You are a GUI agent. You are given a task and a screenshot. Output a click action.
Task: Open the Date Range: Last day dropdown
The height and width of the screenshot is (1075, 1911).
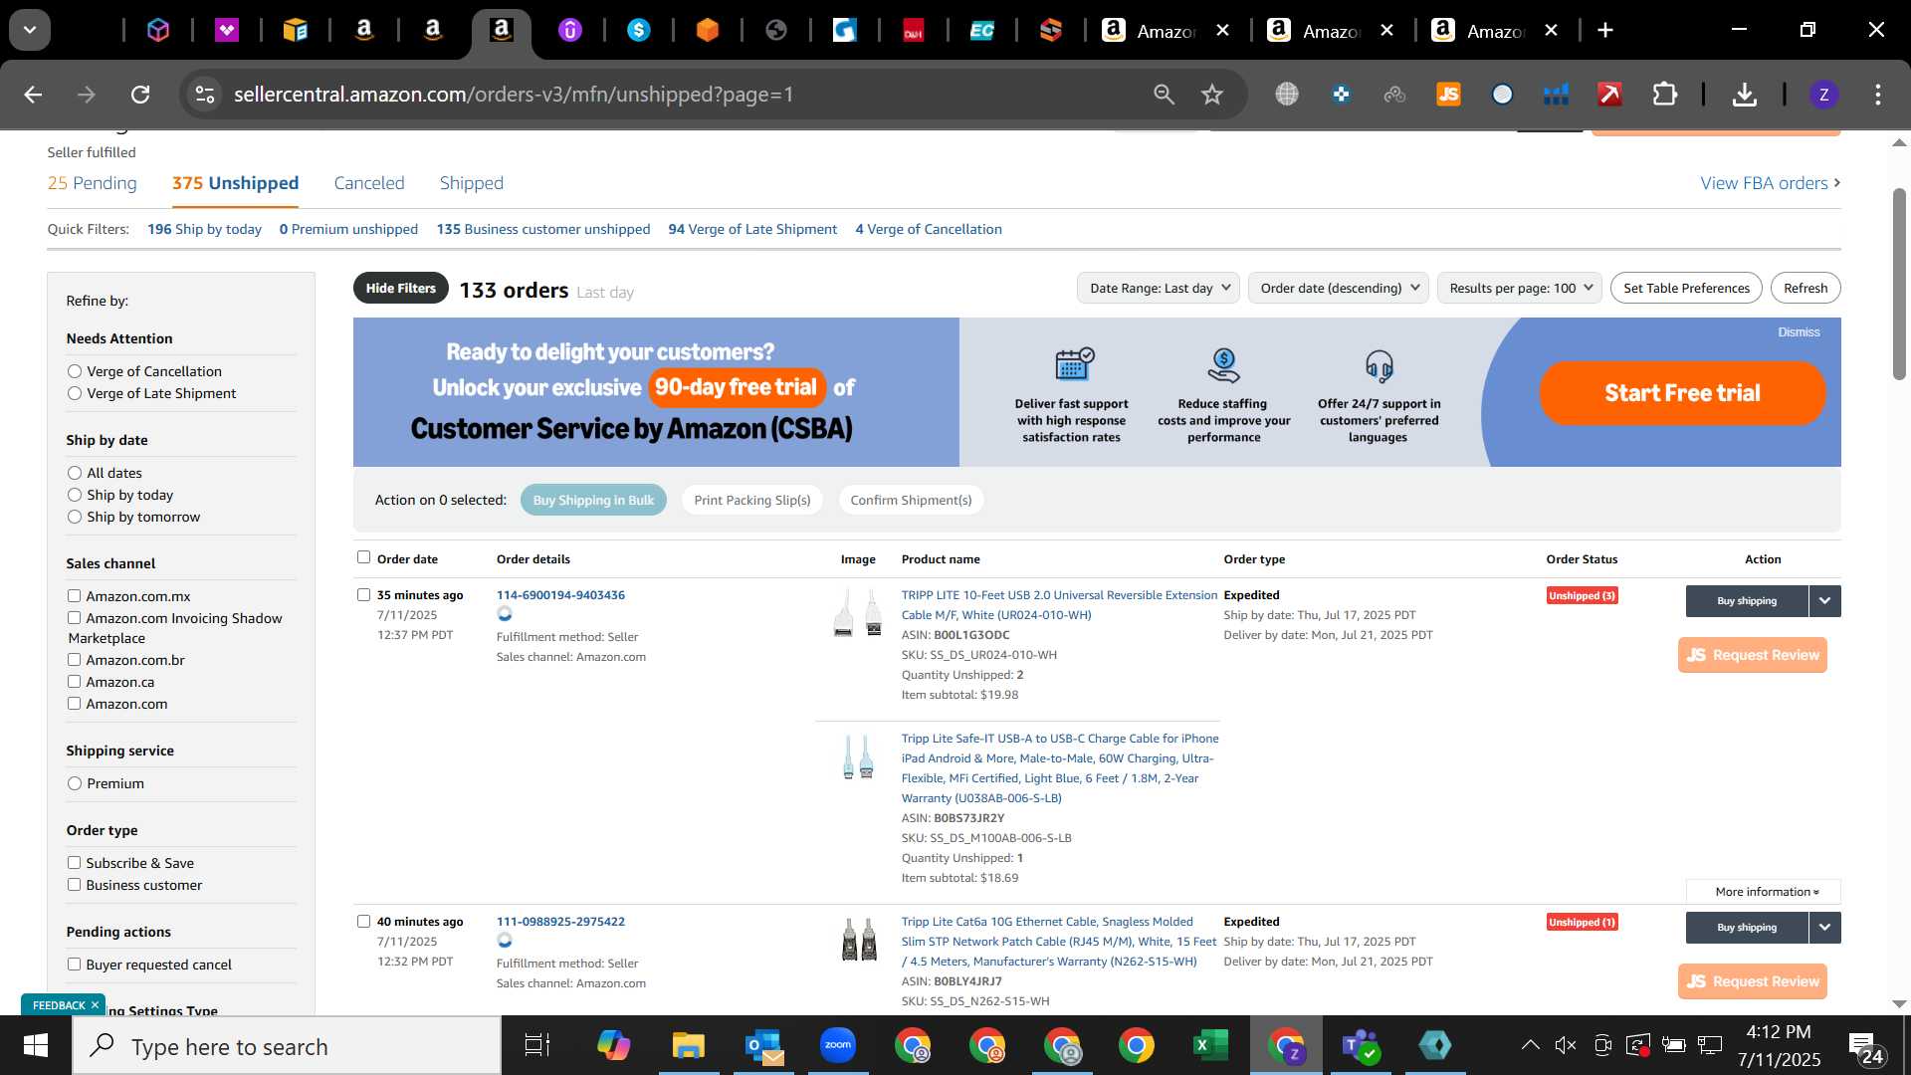click(x=1159, y=288)
